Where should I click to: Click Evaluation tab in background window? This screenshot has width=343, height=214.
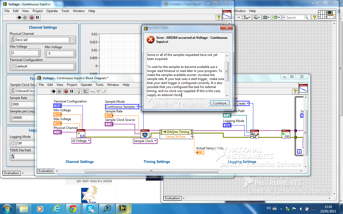172,198
